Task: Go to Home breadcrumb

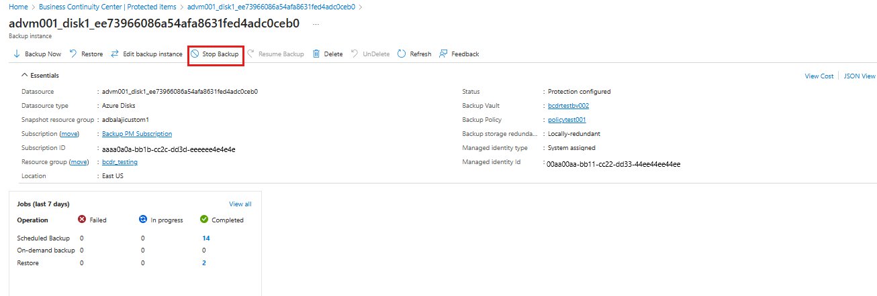Action: [x=18, y=7]
